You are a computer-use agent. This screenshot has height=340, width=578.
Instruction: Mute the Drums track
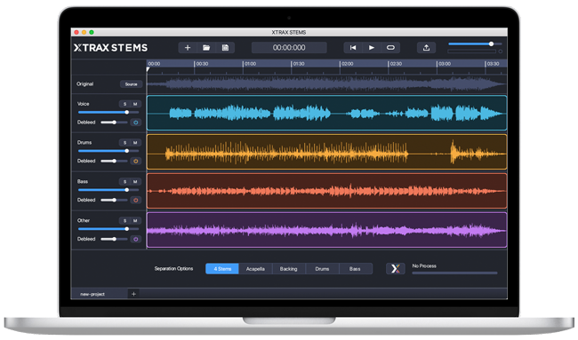point(135,143)
